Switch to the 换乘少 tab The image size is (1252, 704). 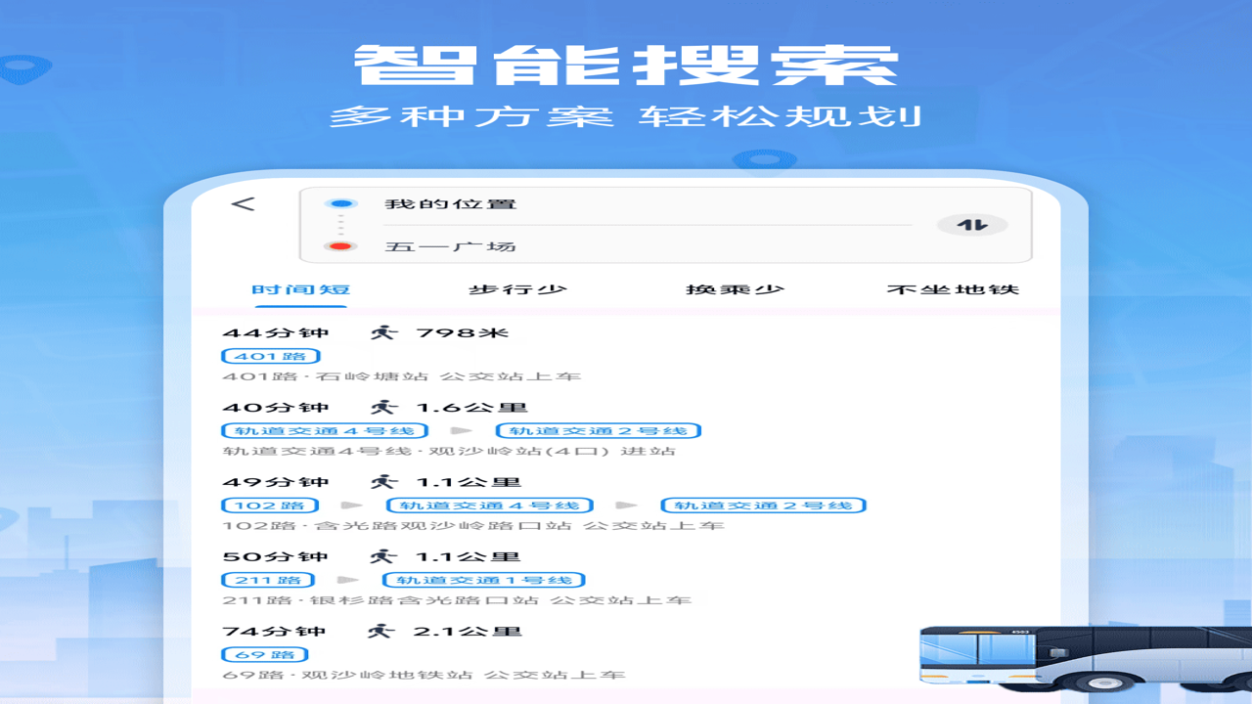(x=736, y=289)
